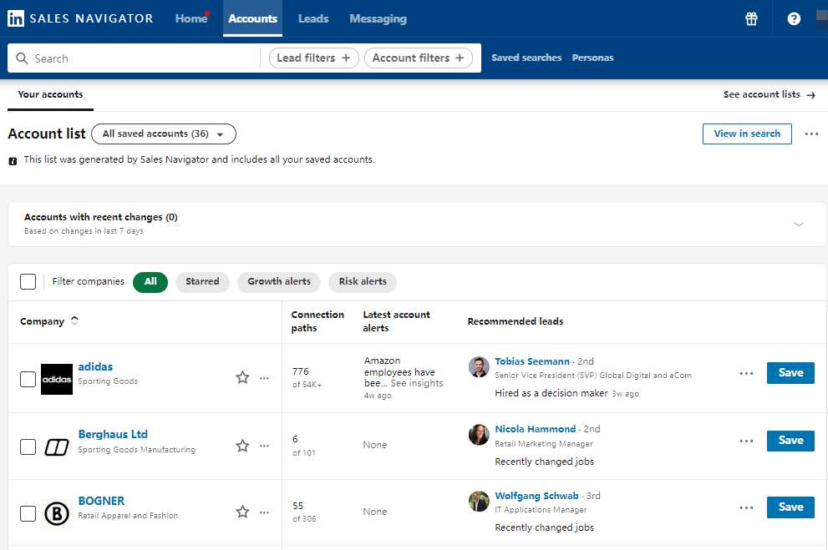
Task: Go to the Messaging tab
Action: [378, 18]
